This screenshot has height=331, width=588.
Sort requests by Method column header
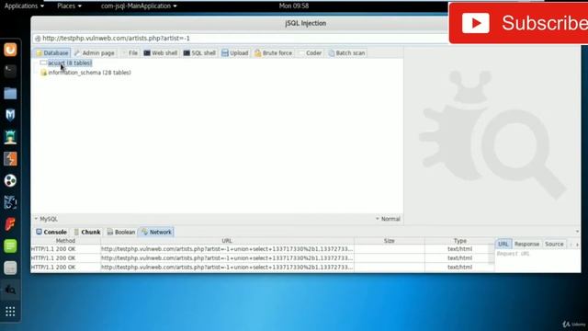click(65, 241)
